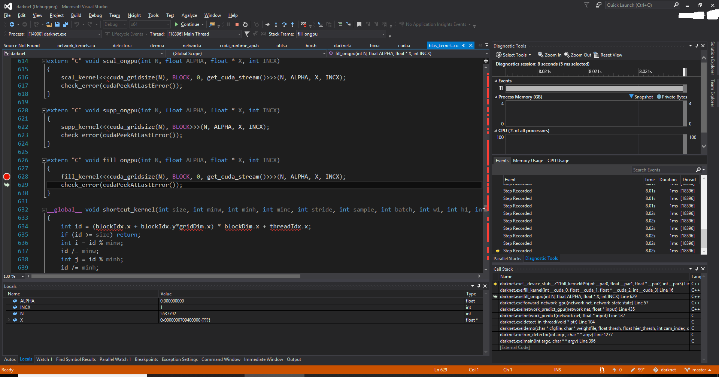Screen dimensions: 719x377
Task: Toggle the Private Bytes graph legend
Action: [x=672, y=97]
